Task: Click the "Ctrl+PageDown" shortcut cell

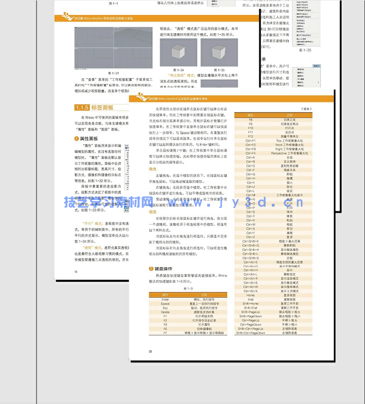Action: pyautogui.click(x=251, y=325)
